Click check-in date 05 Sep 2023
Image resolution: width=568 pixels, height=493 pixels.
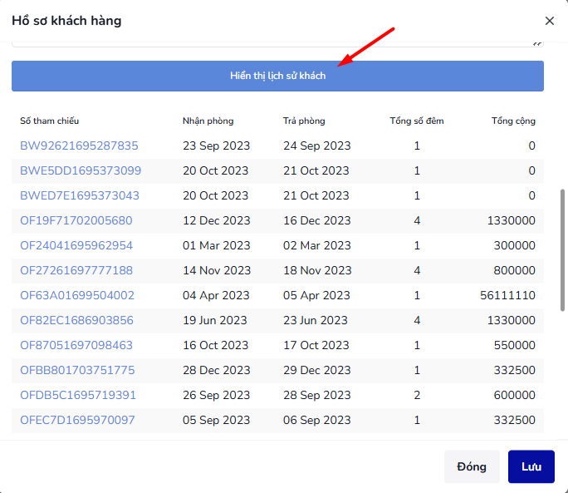216,420
